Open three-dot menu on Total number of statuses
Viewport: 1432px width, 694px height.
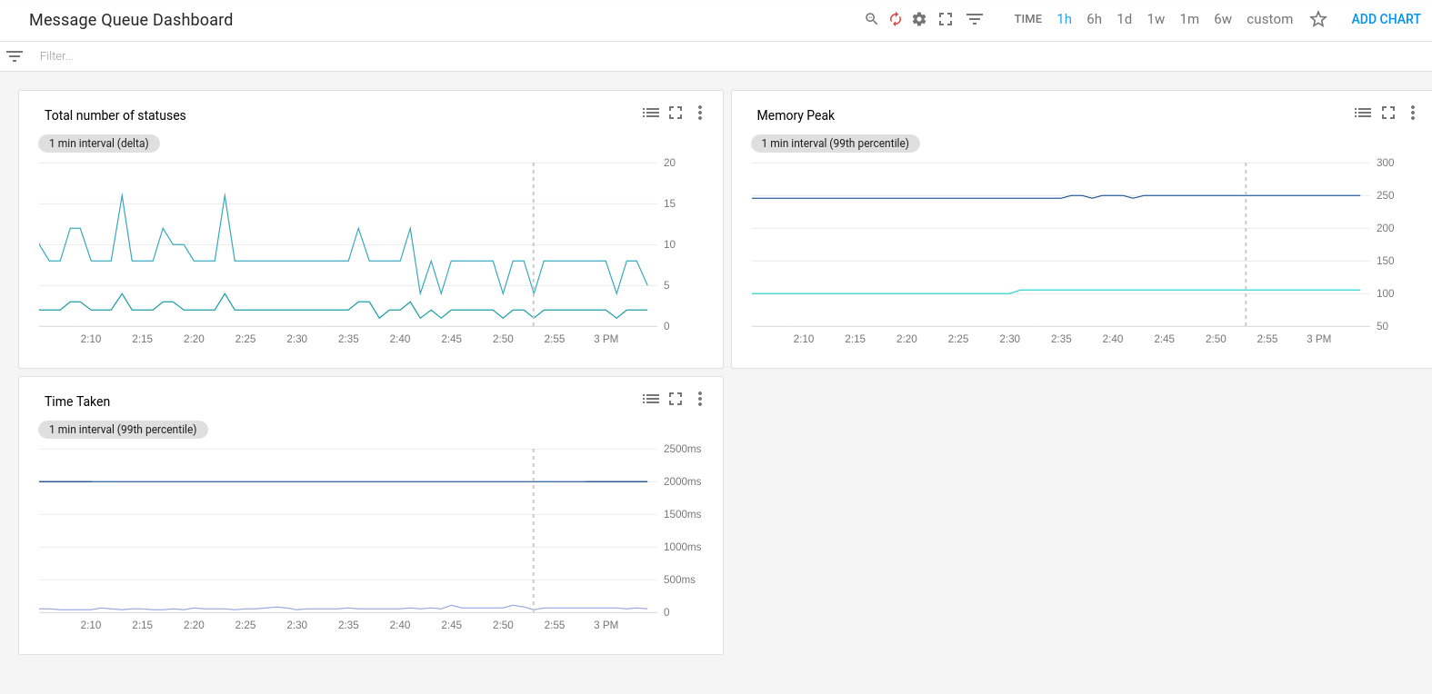click(x=700, y=113)
